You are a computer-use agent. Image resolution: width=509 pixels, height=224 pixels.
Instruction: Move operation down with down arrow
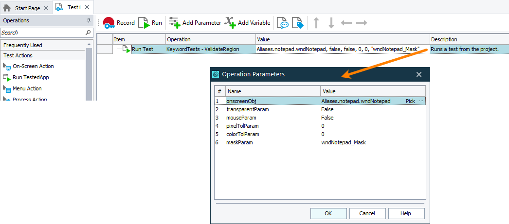(x=331, y=23)
